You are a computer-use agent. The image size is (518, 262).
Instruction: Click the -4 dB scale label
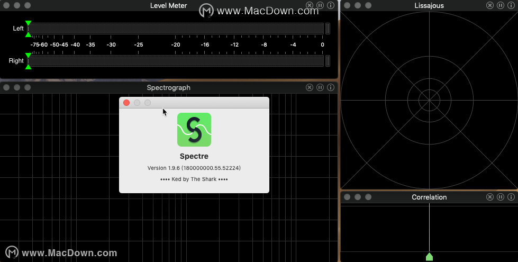293,44
